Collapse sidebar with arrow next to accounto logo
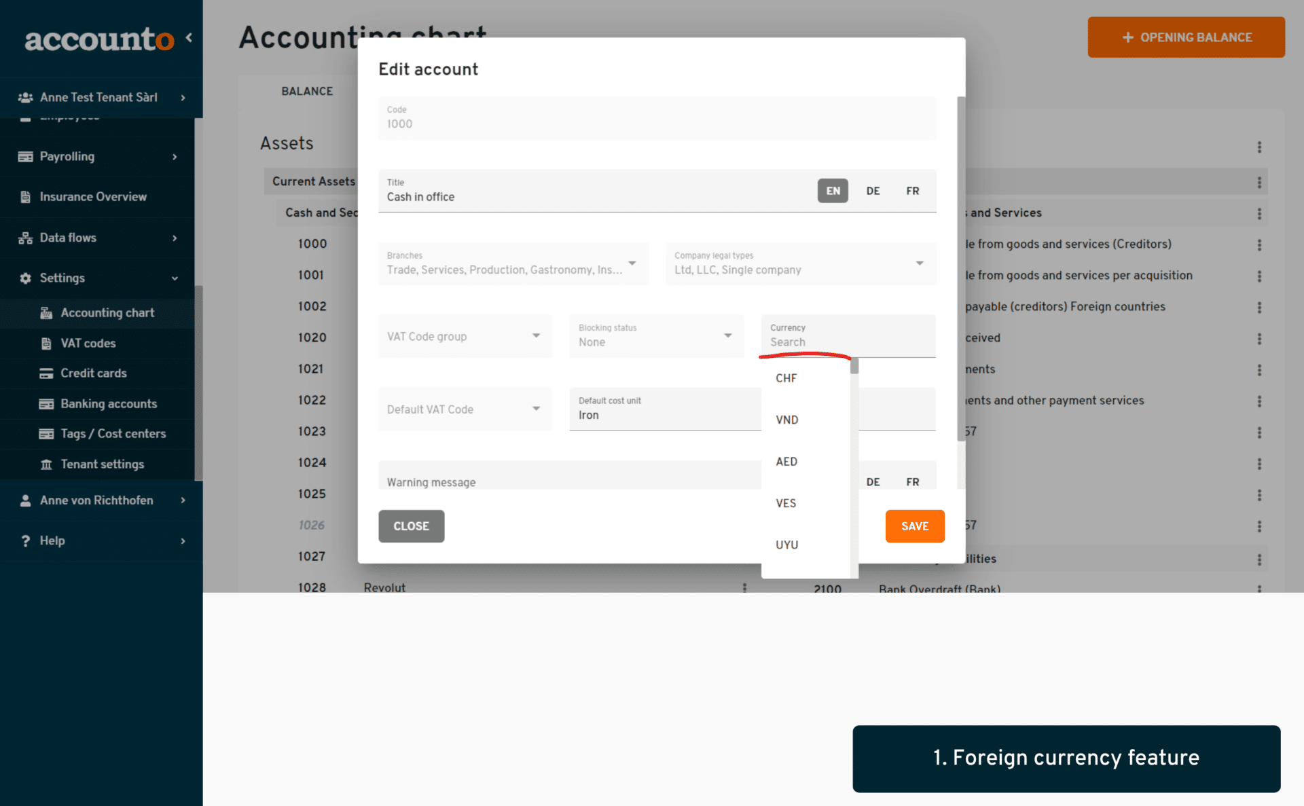 point(189,38)
